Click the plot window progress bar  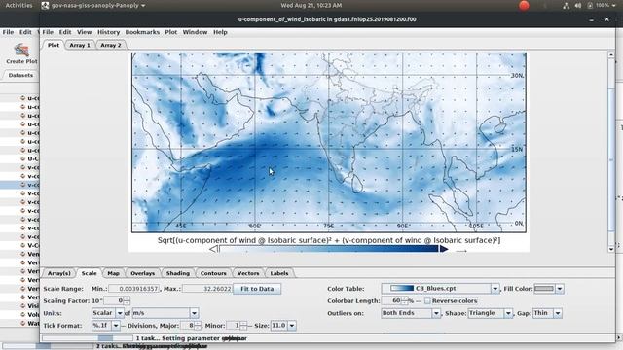[x=87, y=338]
